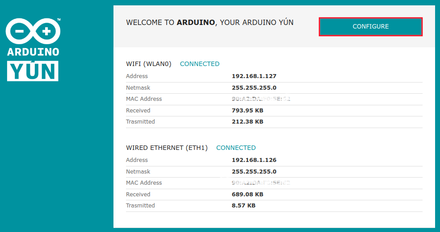Click the Welcome to Arduino heading

[210, 22]
